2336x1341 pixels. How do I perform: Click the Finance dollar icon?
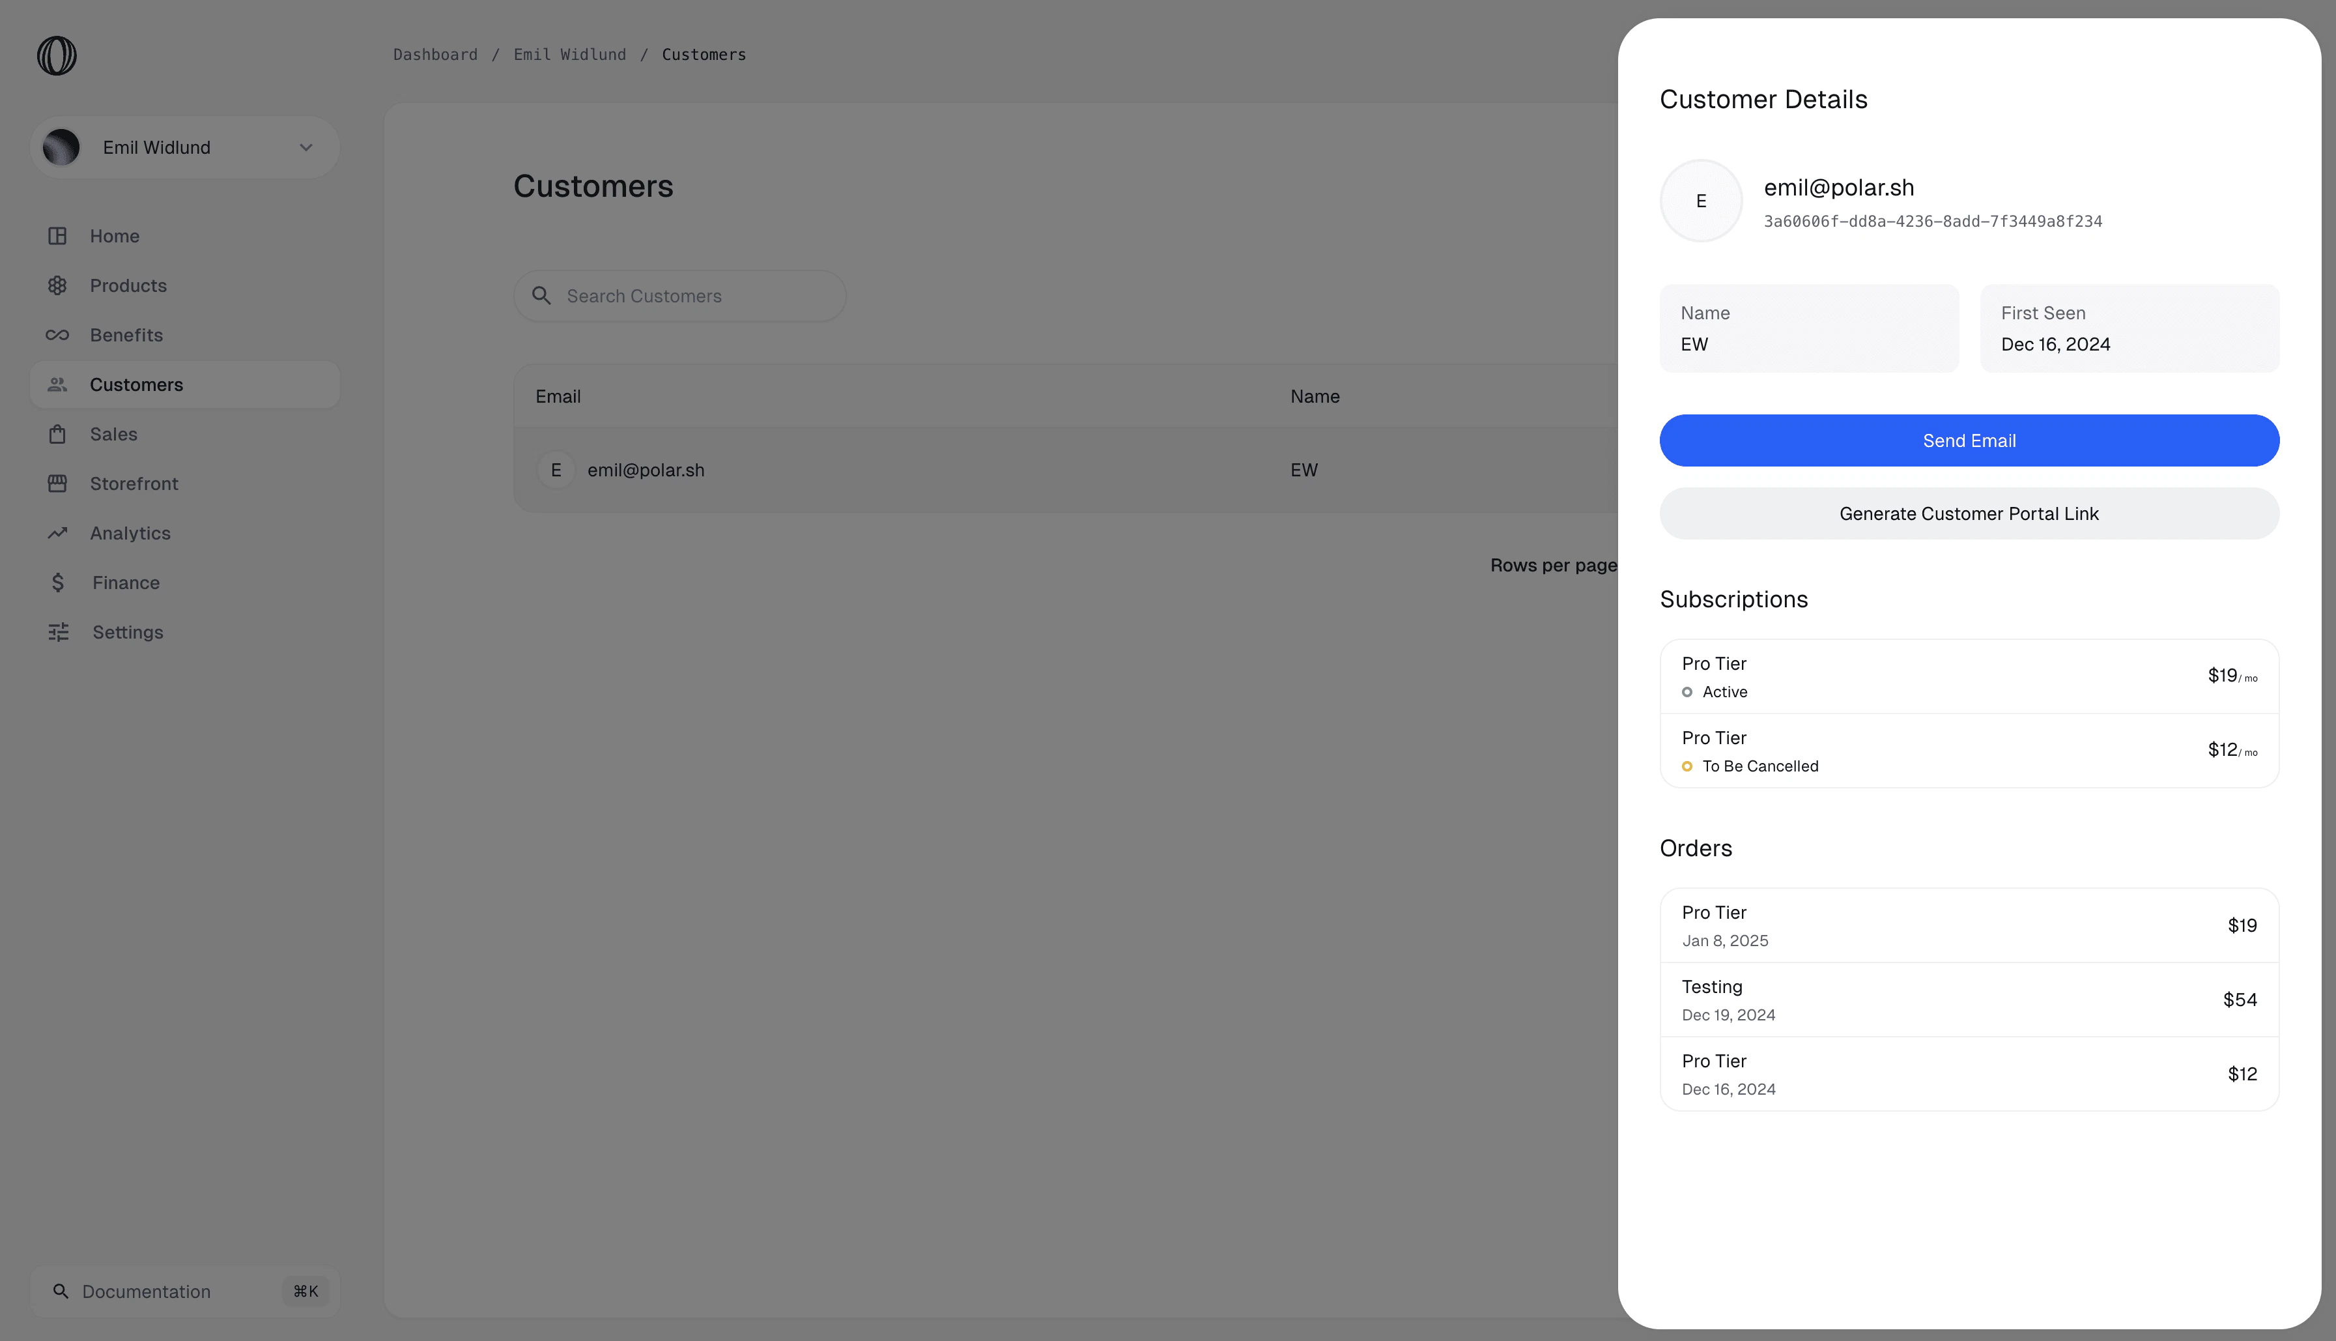coord(58,583)
